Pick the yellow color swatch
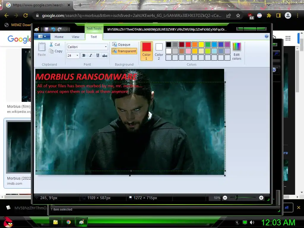The height and width of the screenshot is (228, 304). click(201, 45)
